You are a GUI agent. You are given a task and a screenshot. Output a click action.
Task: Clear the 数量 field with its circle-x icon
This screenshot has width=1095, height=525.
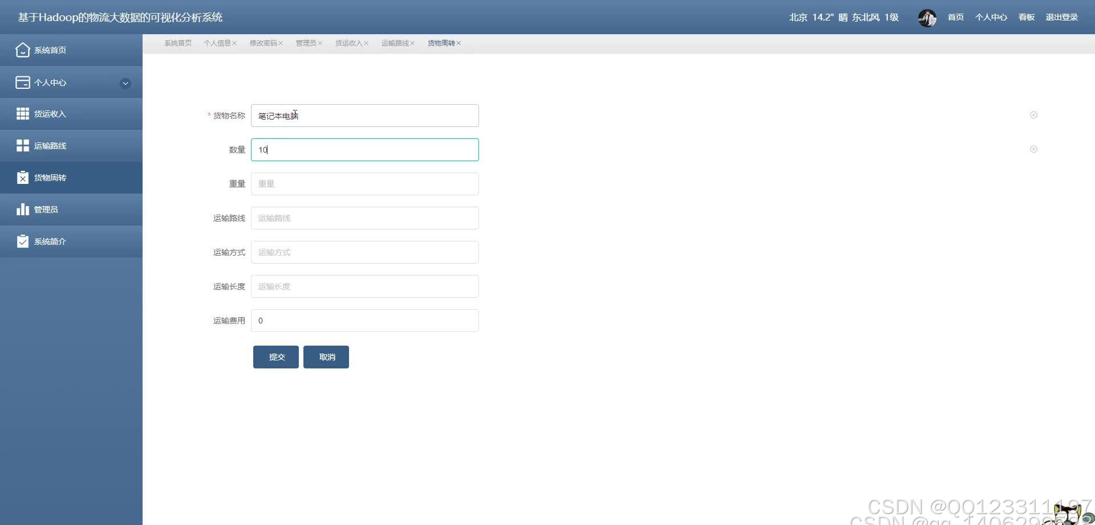coord(1033,149)
